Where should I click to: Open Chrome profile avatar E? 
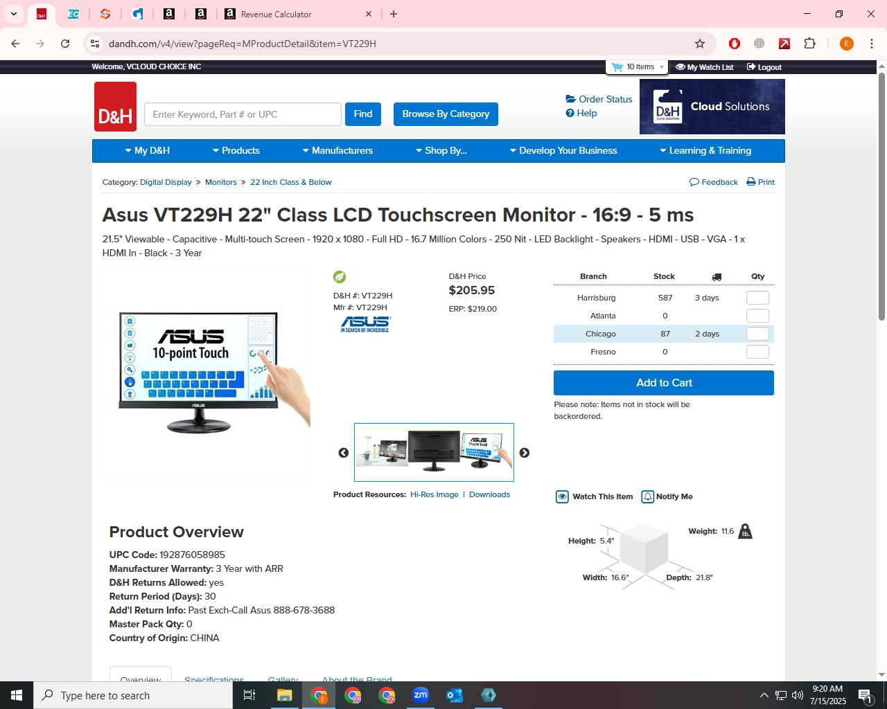point(846,44)
